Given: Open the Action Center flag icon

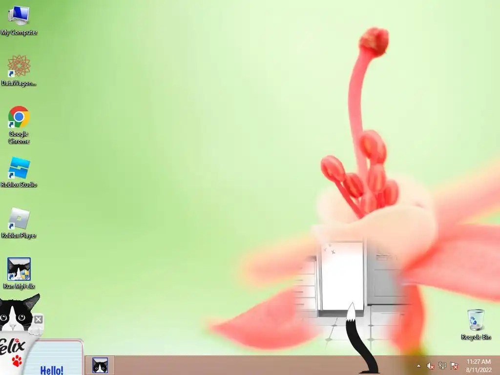Looking at the screenshot, I should pos(454,365).
